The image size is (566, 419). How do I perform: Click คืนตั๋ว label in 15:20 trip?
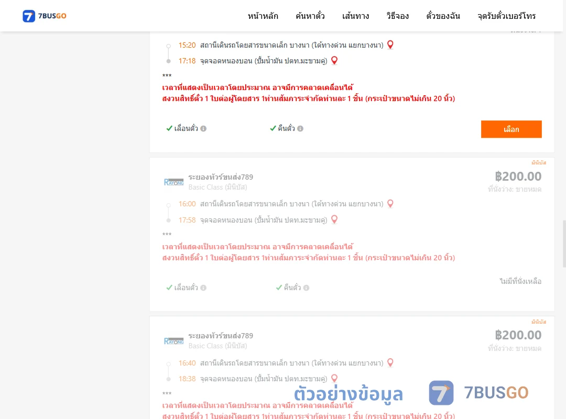point(286,128)
